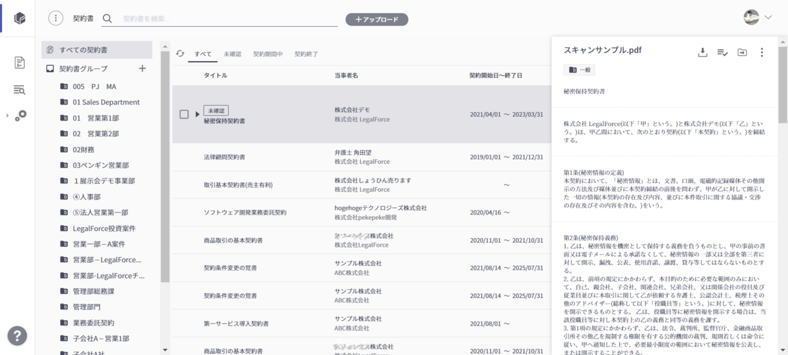
Task: Open the 第一サービス導入契約書 row
Action: 361,324
